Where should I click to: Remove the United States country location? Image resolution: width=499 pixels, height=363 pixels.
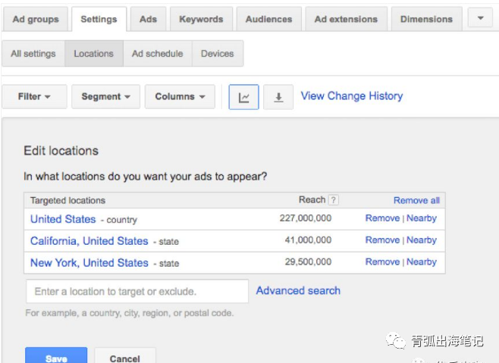[382, 218]
